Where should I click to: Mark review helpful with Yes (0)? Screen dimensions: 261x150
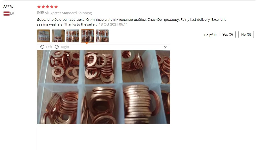228,35
